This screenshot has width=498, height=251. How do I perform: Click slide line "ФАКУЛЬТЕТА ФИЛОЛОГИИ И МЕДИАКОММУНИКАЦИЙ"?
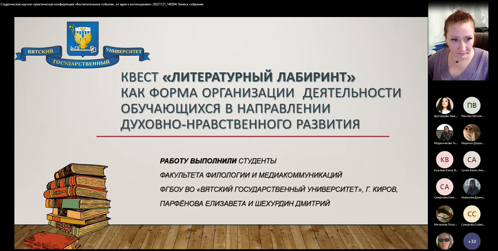click(251, 175)
